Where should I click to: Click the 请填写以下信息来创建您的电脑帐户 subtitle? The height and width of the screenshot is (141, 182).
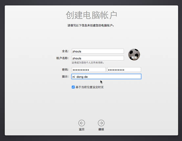tap(91, 25)
